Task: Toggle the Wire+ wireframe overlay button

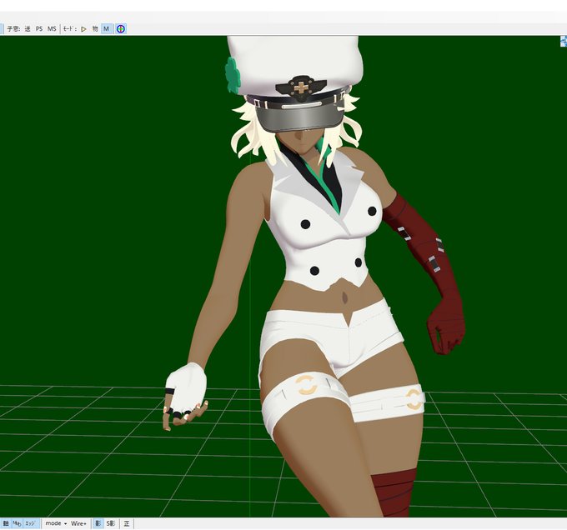Action: pos(79,523)
